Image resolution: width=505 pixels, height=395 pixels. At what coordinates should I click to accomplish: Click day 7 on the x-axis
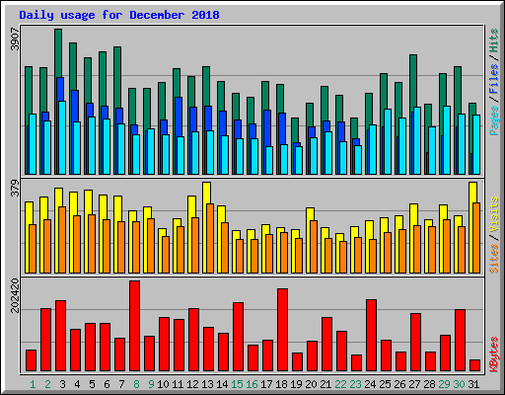121,384
